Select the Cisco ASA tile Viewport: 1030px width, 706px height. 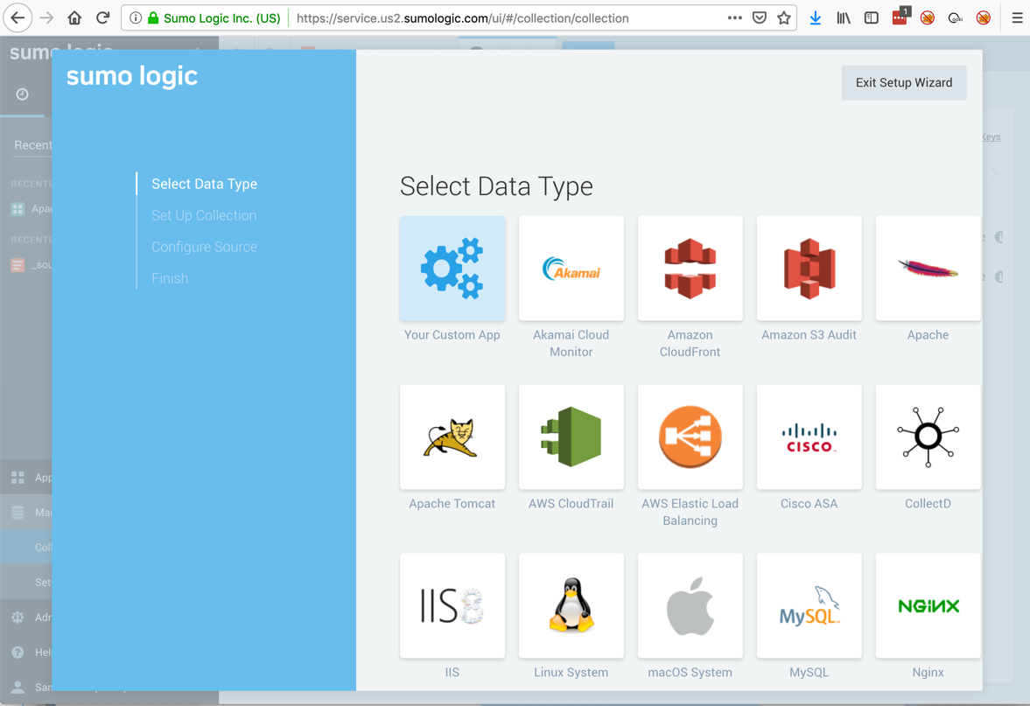(809, 437)
